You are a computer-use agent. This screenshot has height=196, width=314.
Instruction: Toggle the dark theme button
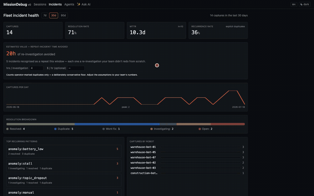click(305, 4)
